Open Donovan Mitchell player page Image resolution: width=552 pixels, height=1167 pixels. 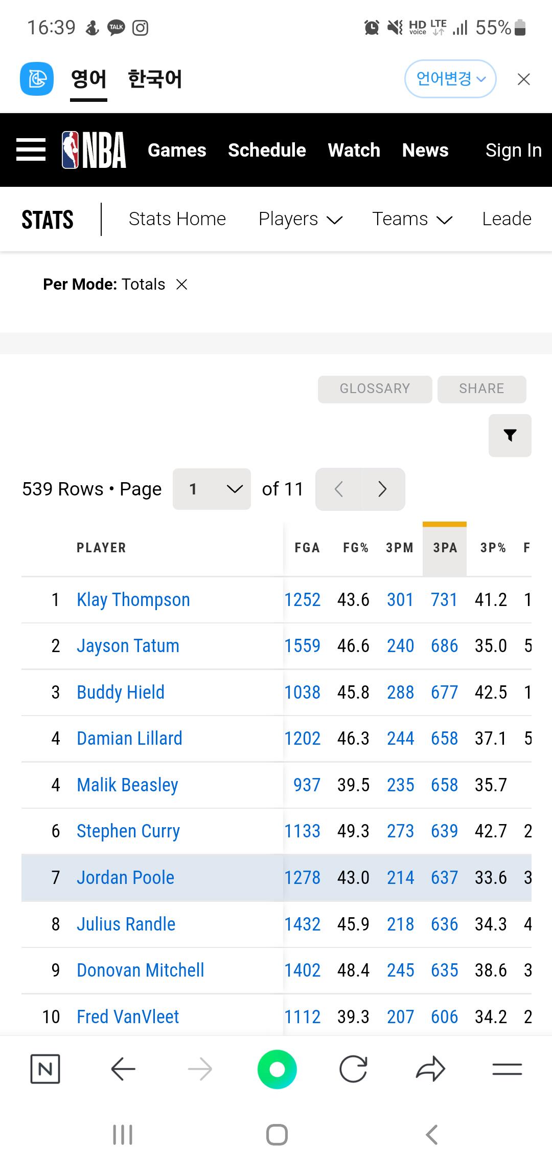pos(141,970)
